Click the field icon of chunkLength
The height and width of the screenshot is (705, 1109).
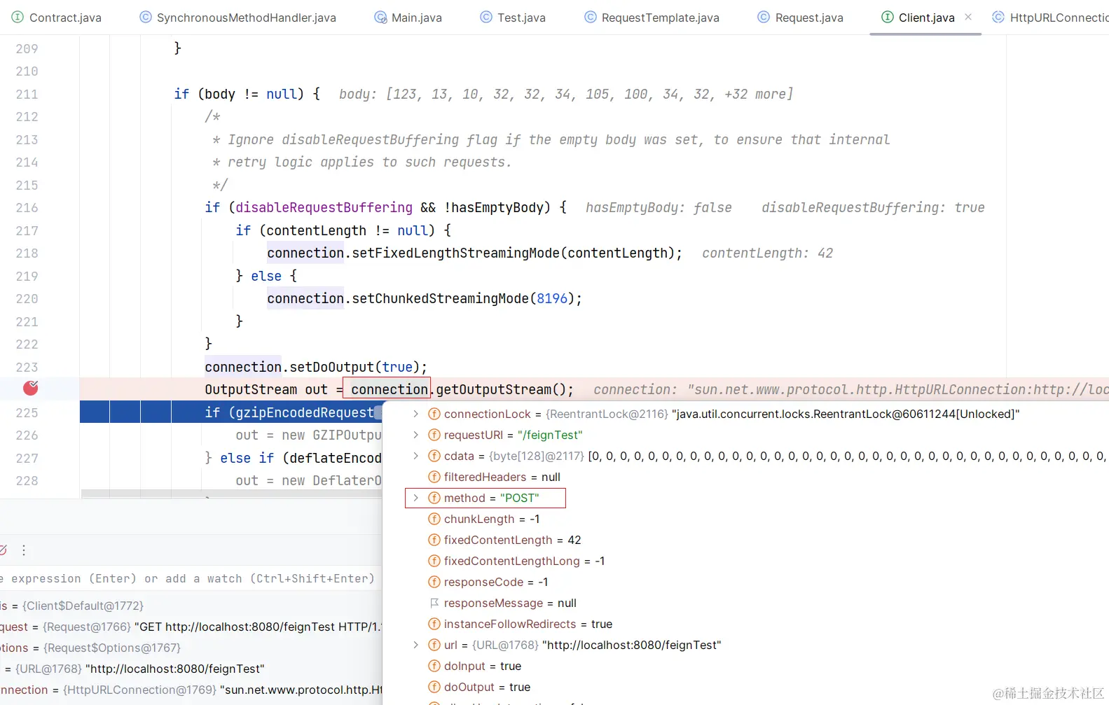tap(434, 519)
